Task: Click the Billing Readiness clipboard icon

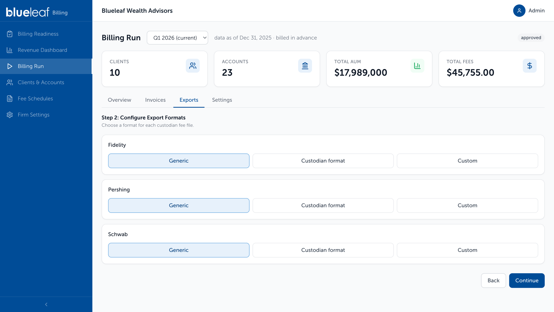Action: [10, 34]
